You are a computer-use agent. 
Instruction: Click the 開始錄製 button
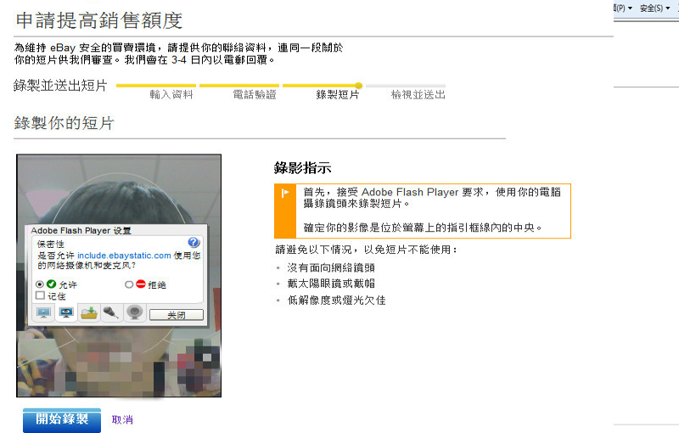62,419
